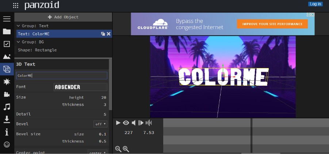Click the Bevel size value 0.1
The image size is (329, 154).
point(103,134)
